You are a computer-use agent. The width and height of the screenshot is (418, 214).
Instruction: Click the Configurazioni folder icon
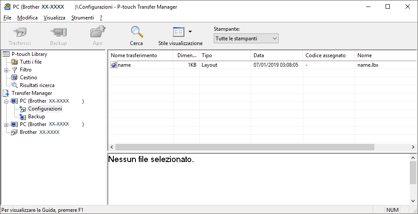point(23,109)
